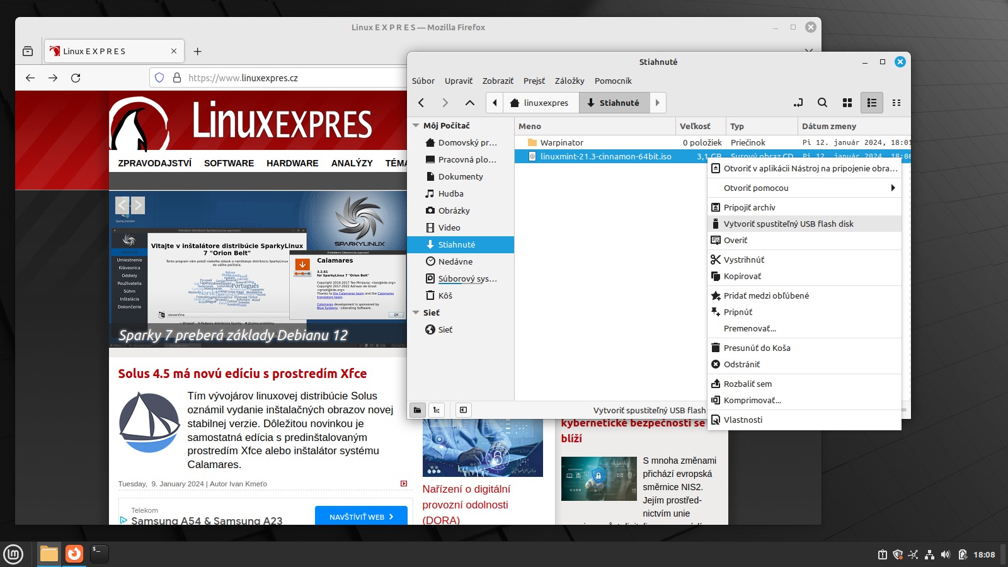Open a new tab in Firefox
The height and width of the screenshot is (567, 1008).
197,52
